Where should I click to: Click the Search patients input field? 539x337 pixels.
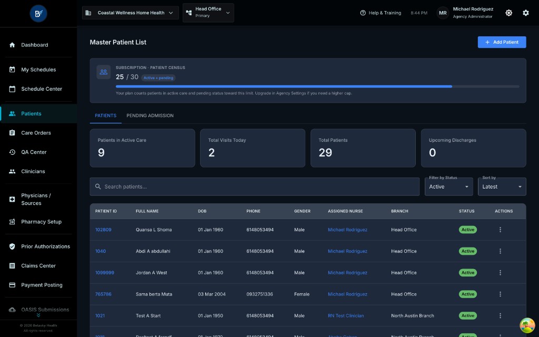tap(254, 187)
